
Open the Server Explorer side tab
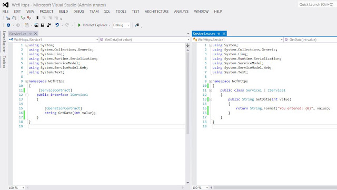[x=4, y=42]
